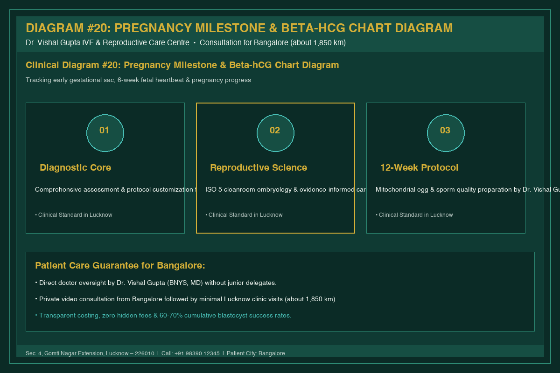Viewport: 560px width, 373px height.
Task: Click the Transparent costing bullet
Action: pos(163,316)
